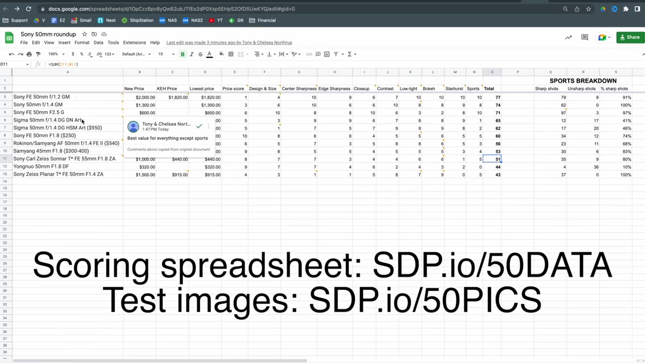Click the Print icon

tap(29, 54)
